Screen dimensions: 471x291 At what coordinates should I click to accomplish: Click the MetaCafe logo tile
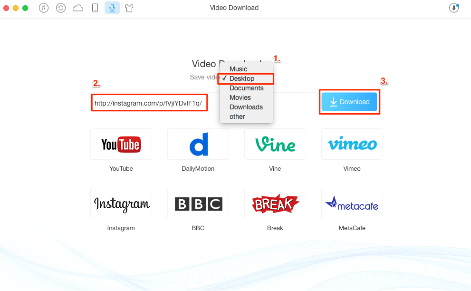tap(352, 204)
